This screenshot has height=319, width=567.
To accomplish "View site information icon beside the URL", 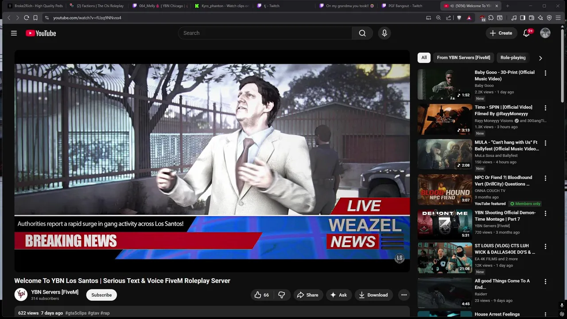I will (x=47, y=18).
